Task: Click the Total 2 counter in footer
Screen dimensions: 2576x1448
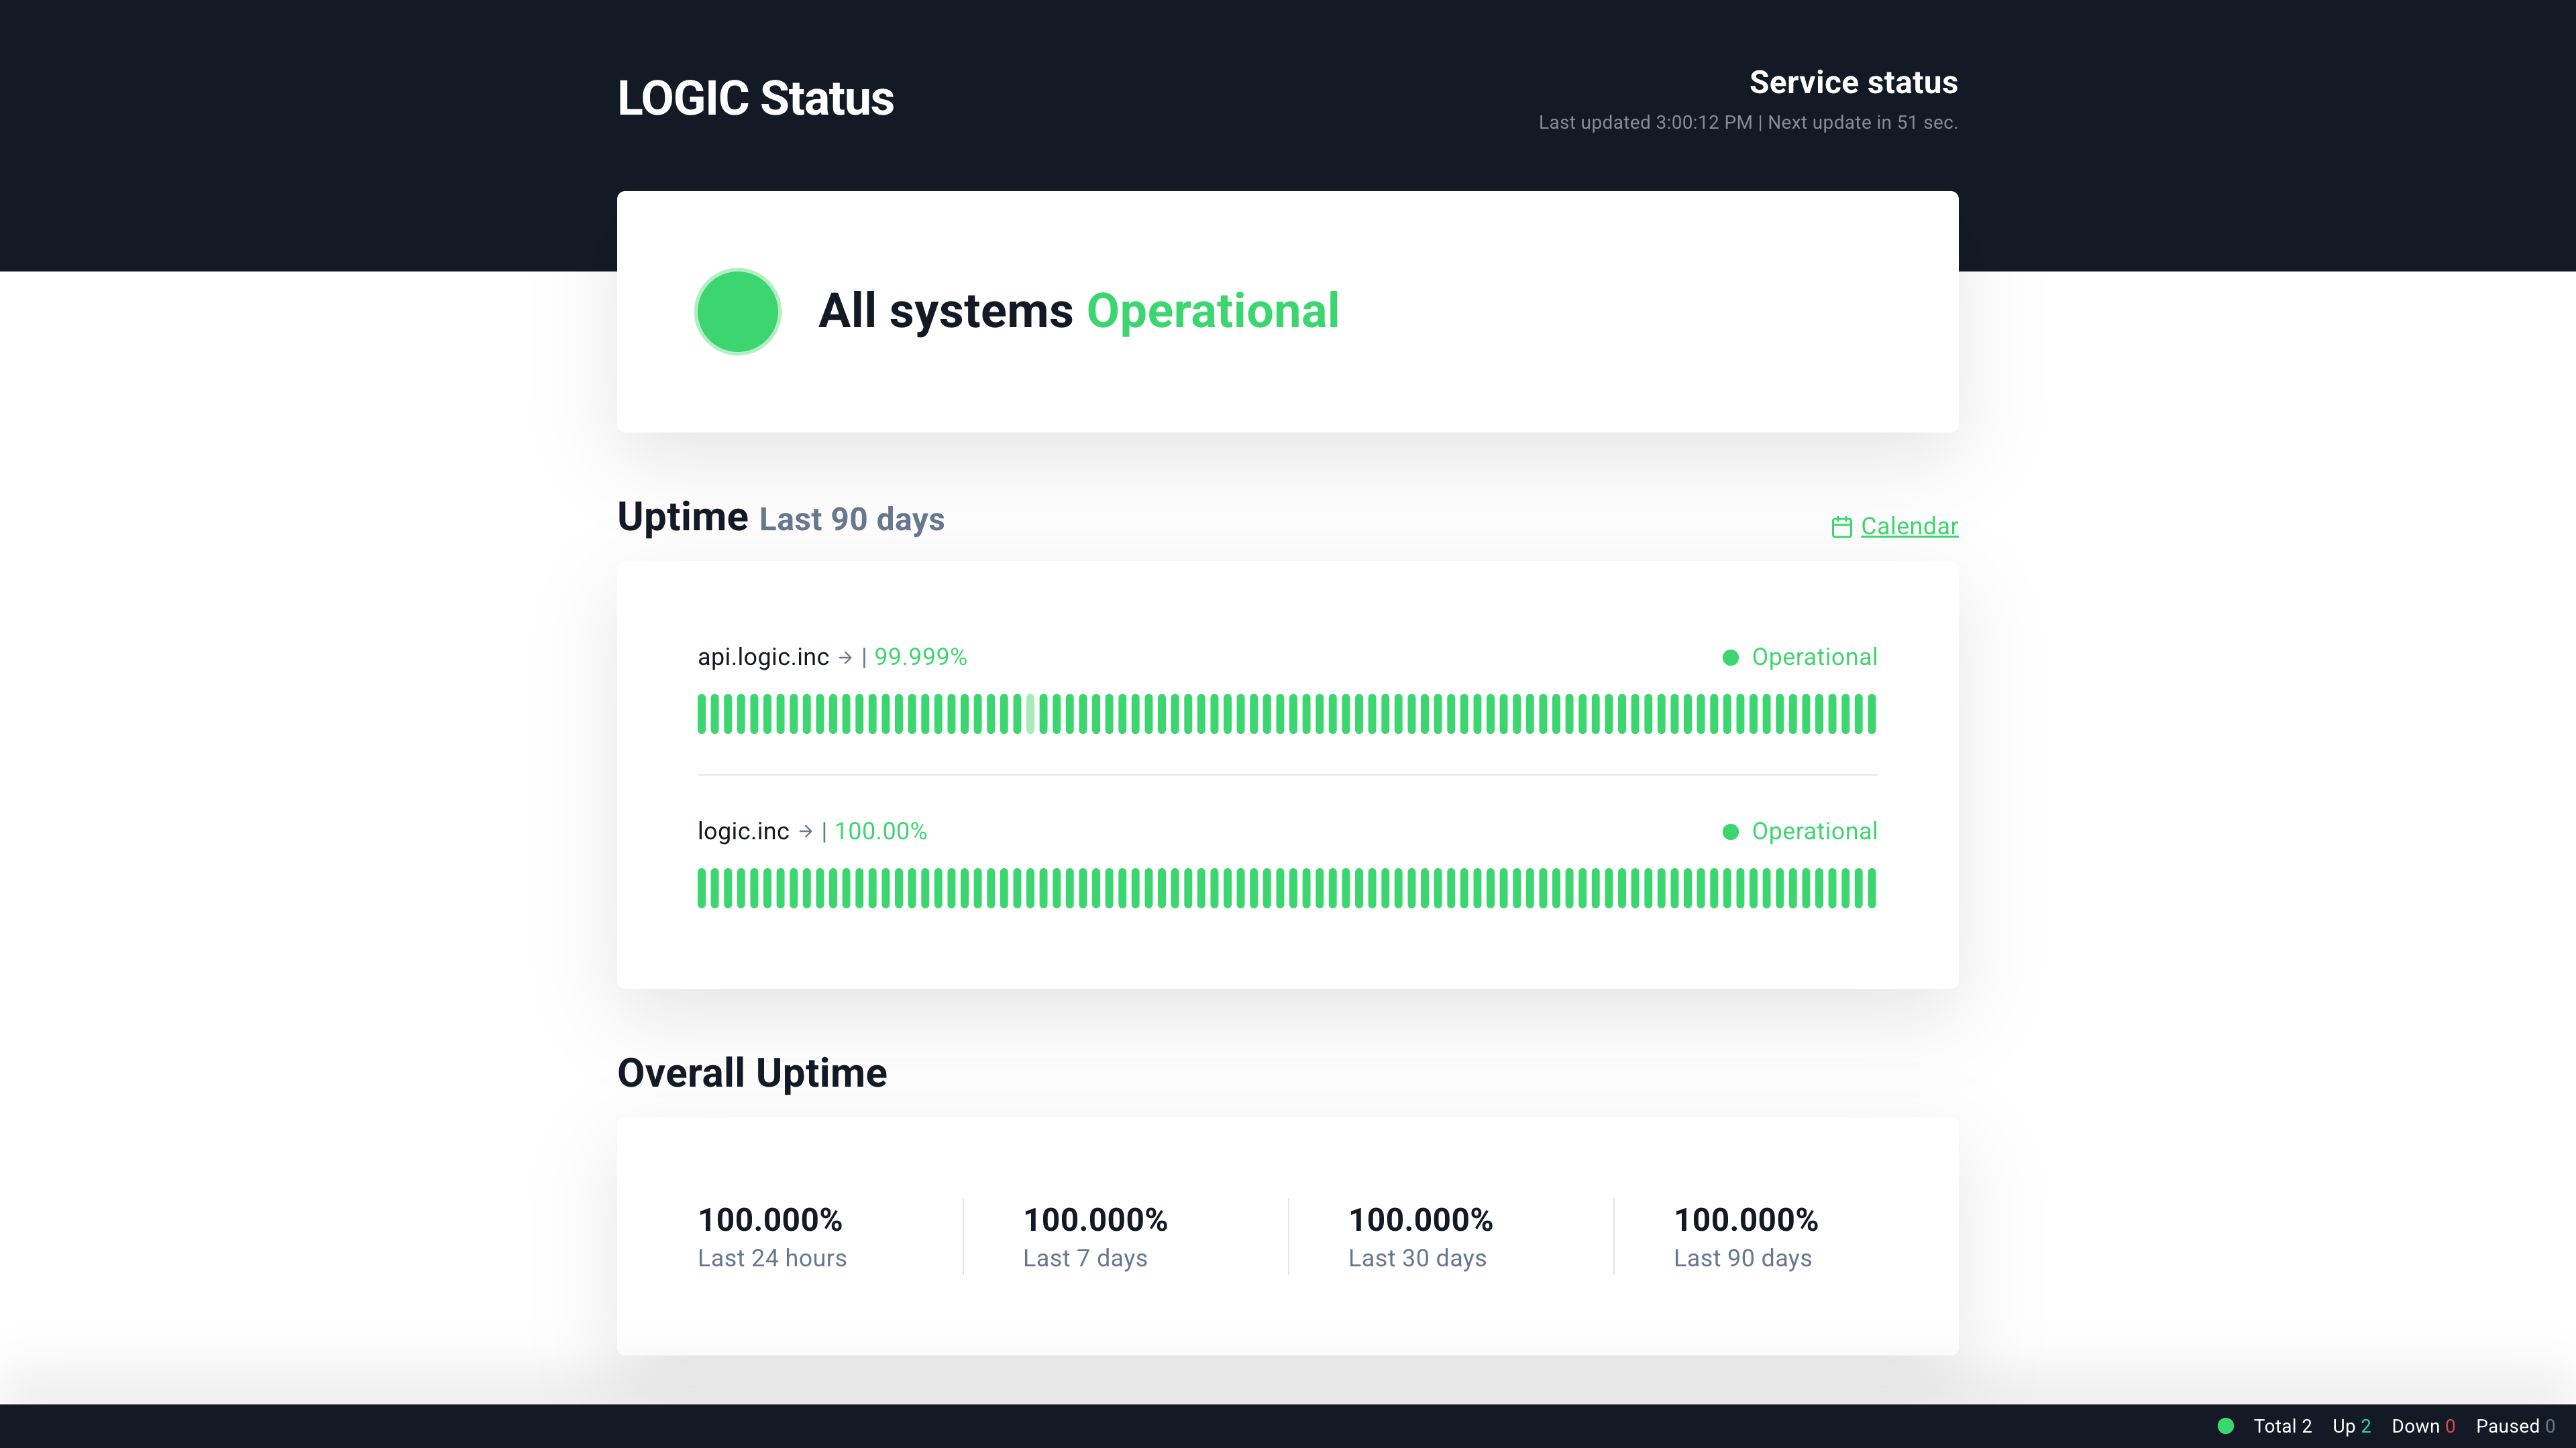Action: [x=2282, y=1426]
